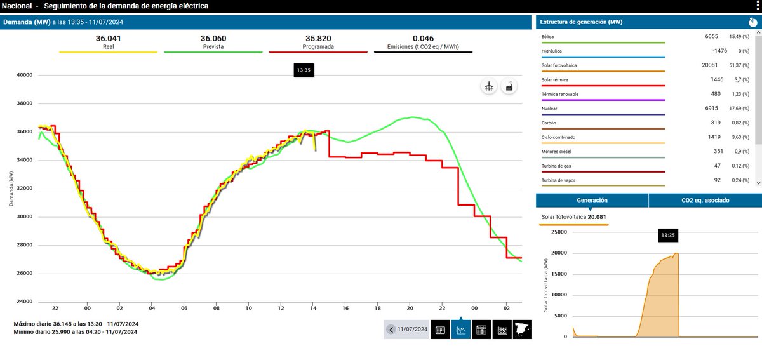Click the 13:35 marker on solar chart
The width and height of the screenshot is (762, 353).
667,236
